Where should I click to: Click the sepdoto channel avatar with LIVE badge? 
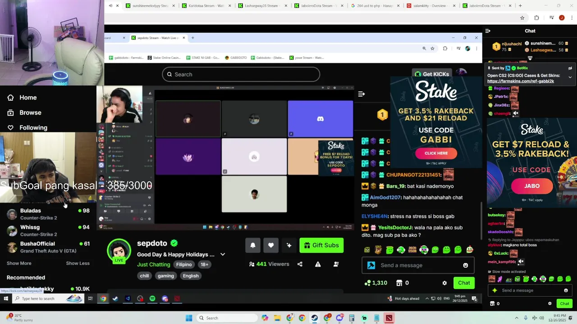[119, 251]
